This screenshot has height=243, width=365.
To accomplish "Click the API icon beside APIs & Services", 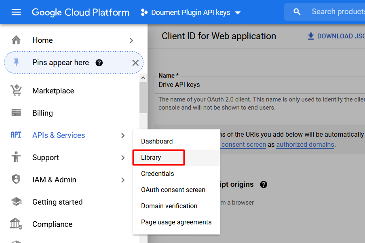I will pos(16,135).
